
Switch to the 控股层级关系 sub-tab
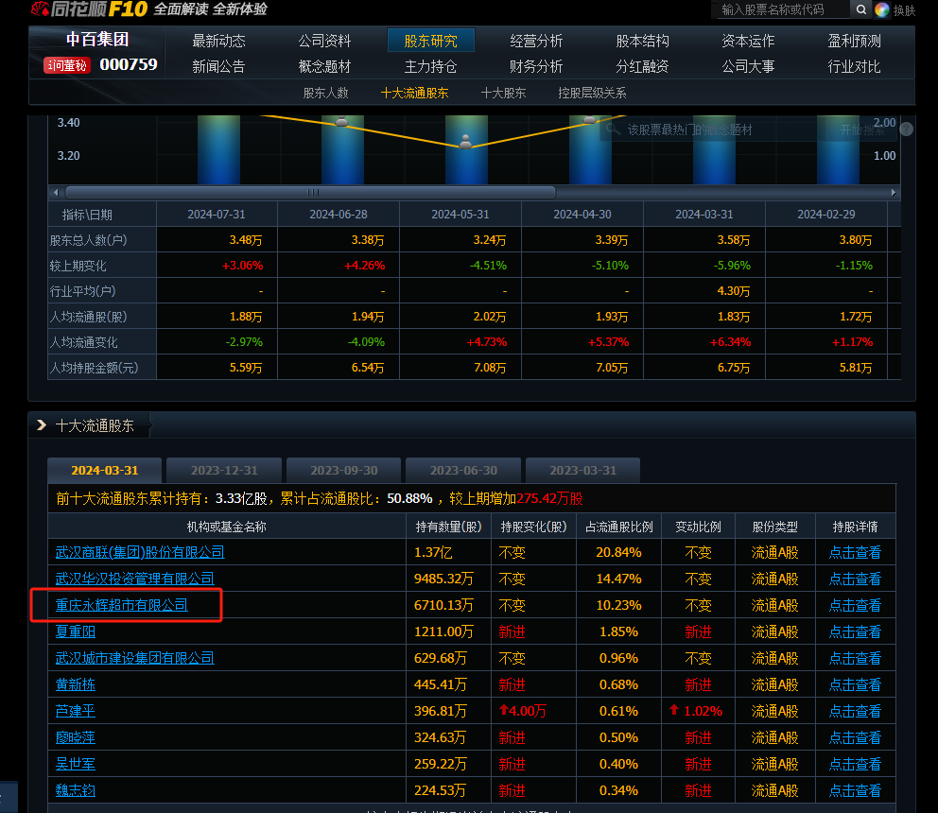[592, 94]
